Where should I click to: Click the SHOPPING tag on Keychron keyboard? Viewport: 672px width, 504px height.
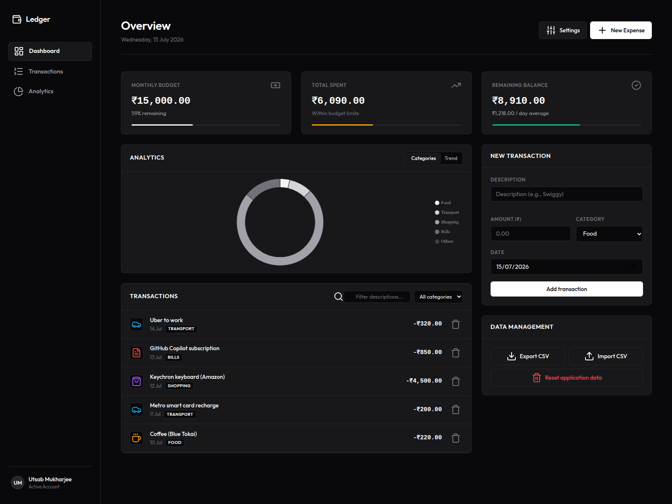coord(179,386)
